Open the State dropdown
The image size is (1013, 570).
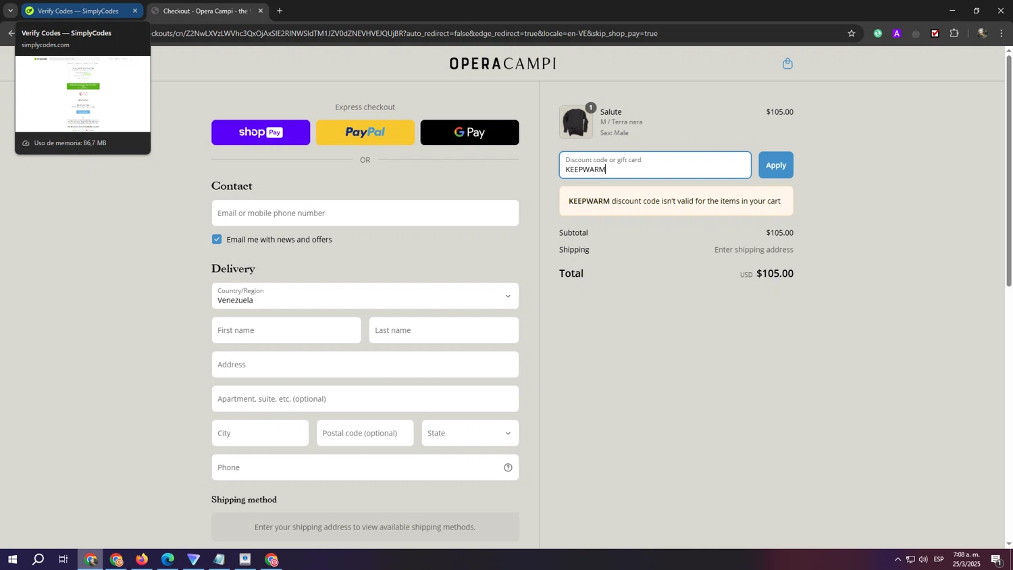click(471, 433)
